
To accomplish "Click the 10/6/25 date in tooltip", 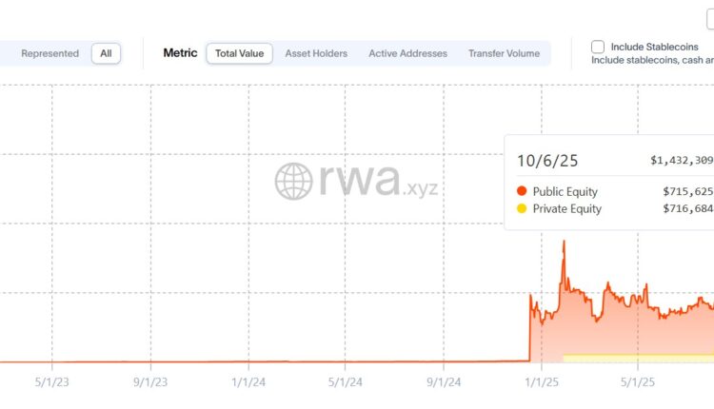I will [x=539, y=160].
